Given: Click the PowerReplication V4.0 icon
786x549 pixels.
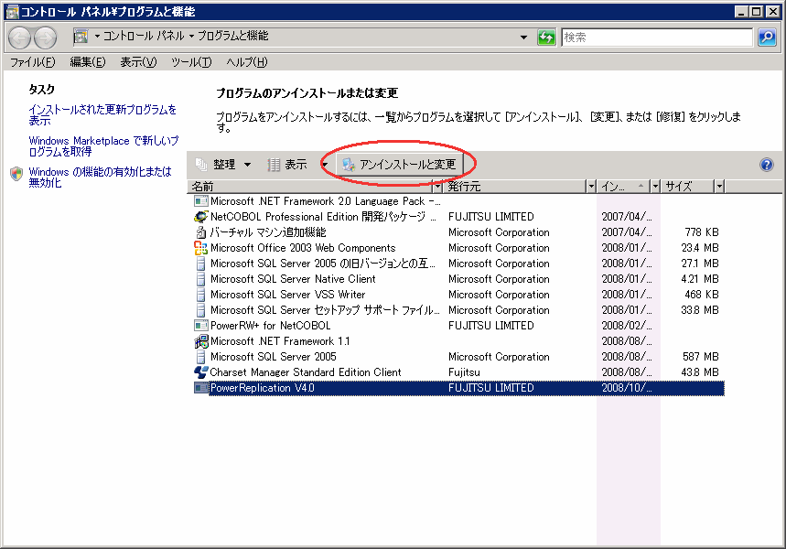Looking at the screenshot, I should pos(200,388).
